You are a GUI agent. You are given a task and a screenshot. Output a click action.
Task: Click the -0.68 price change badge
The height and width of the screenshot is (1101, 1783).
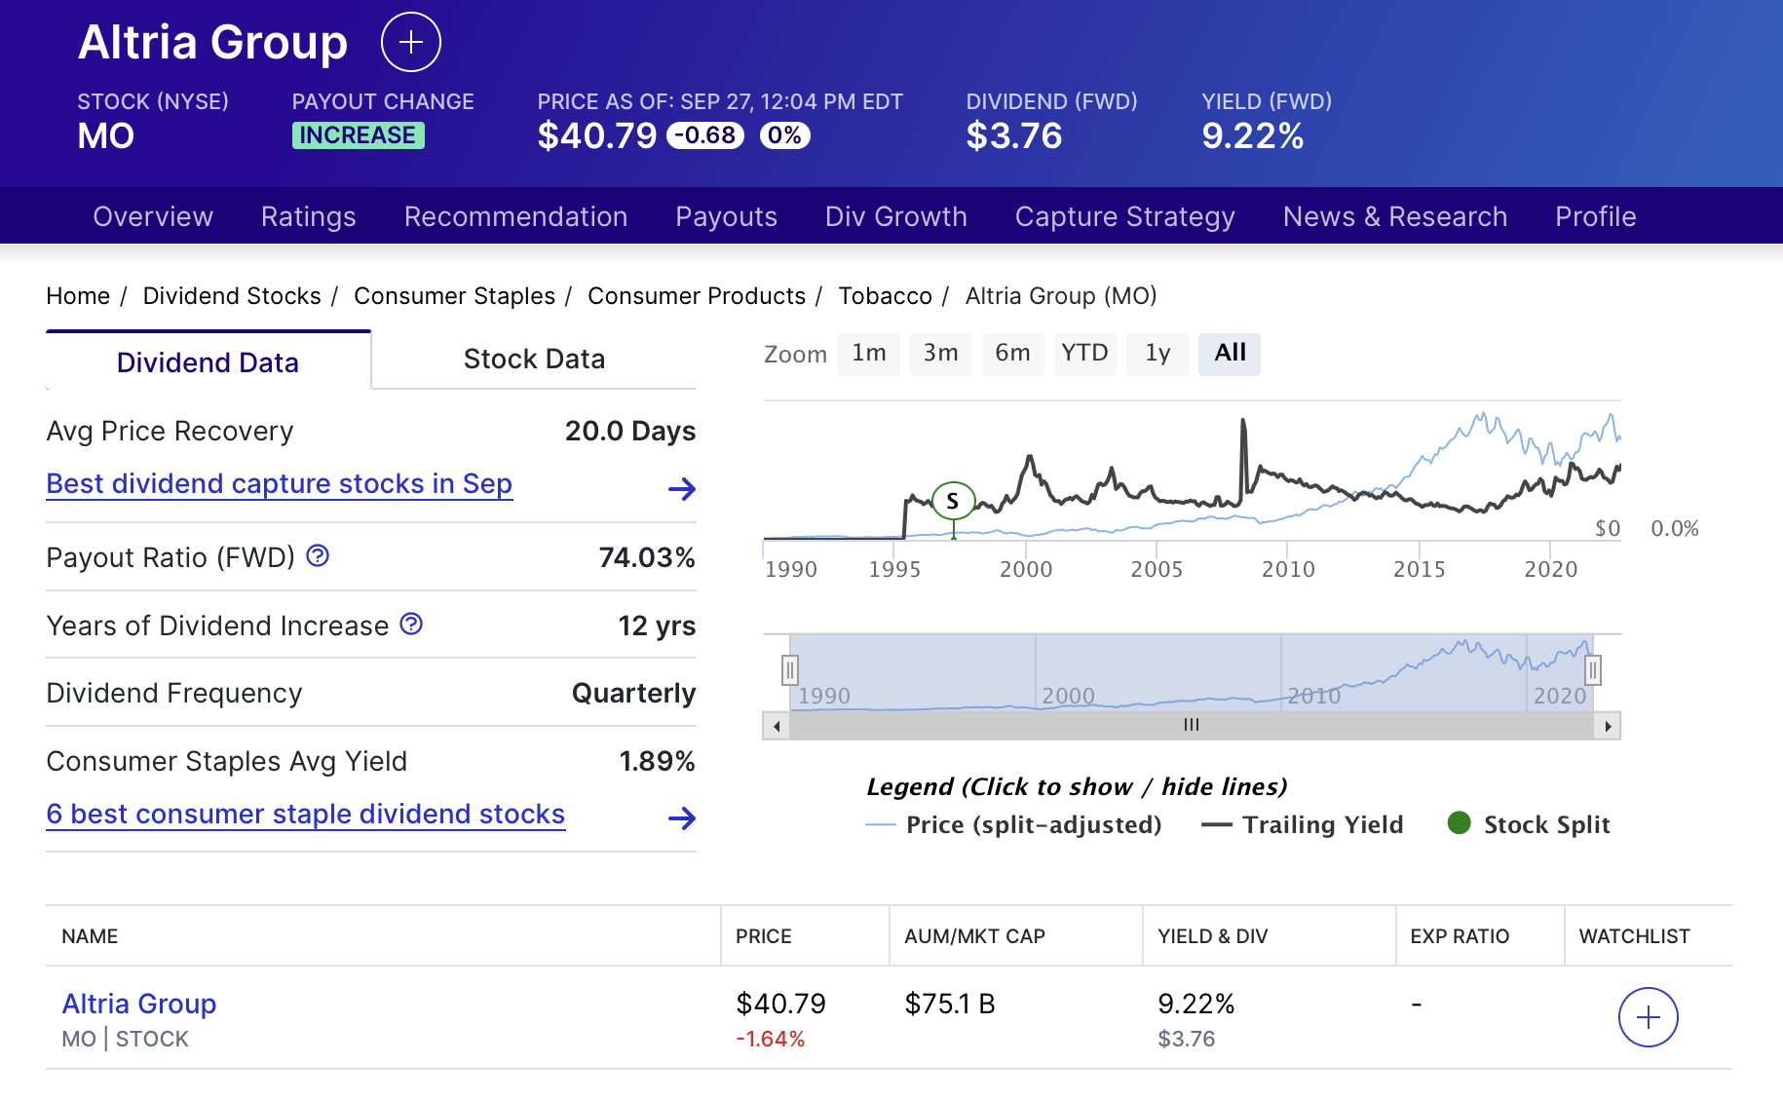click(705, 135)
